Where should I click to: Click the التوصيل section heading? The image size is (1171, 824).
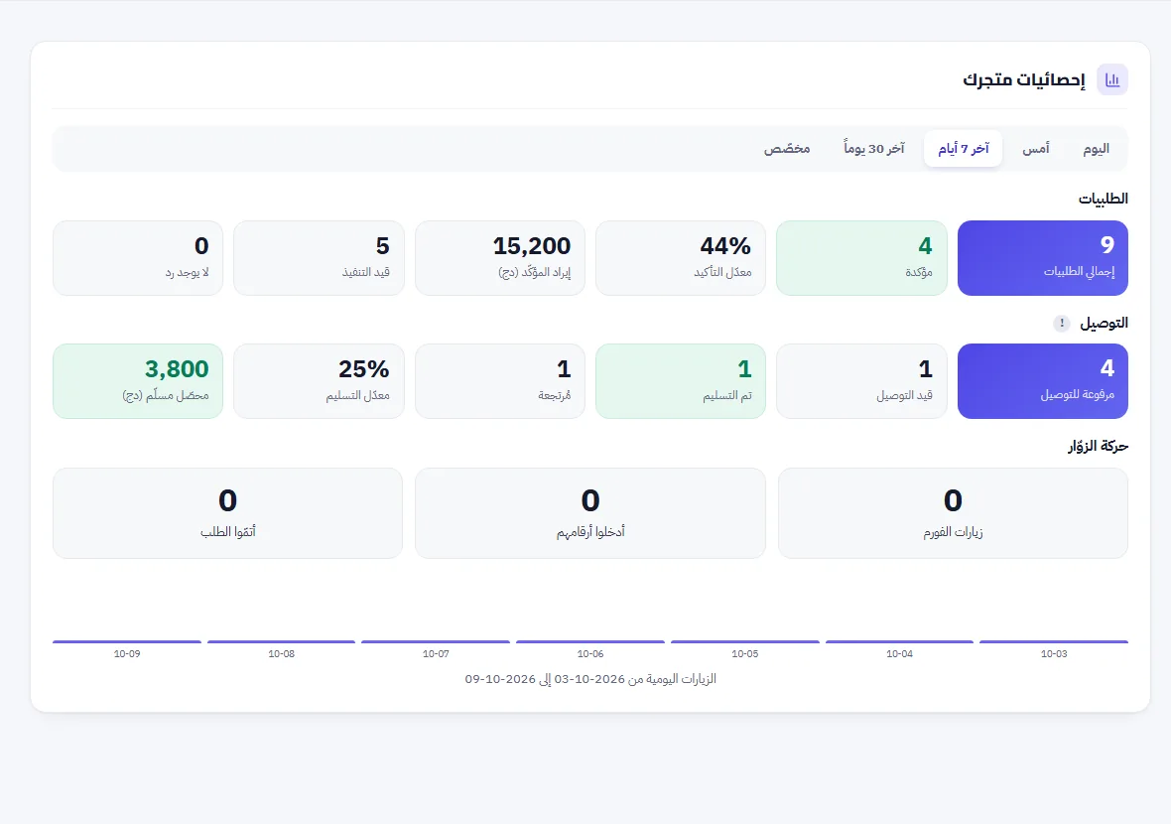point(1104,324)
